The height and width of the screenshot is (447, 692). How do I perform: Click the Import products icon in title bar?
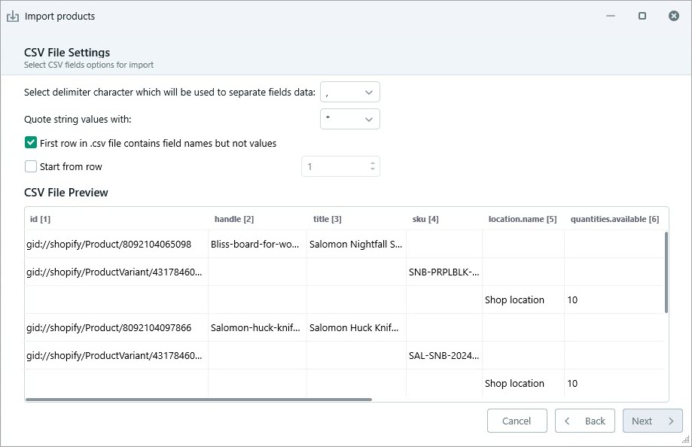click(x=13, y=15)
